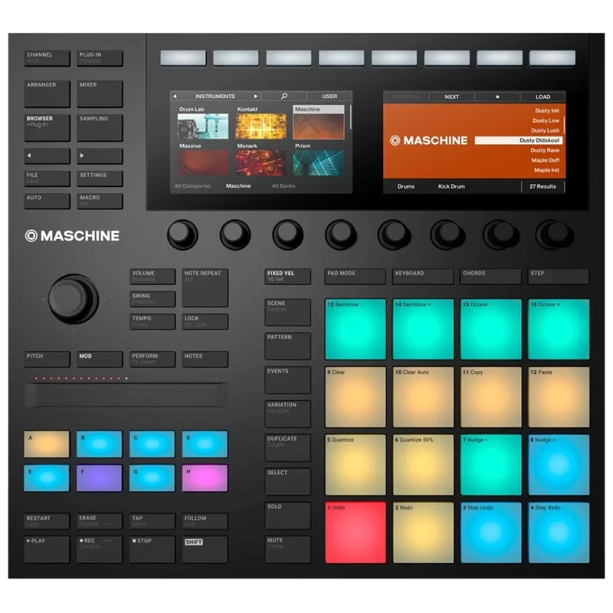
Task: Open the All Categories filter on the display
Action: (x=192, y=186)
